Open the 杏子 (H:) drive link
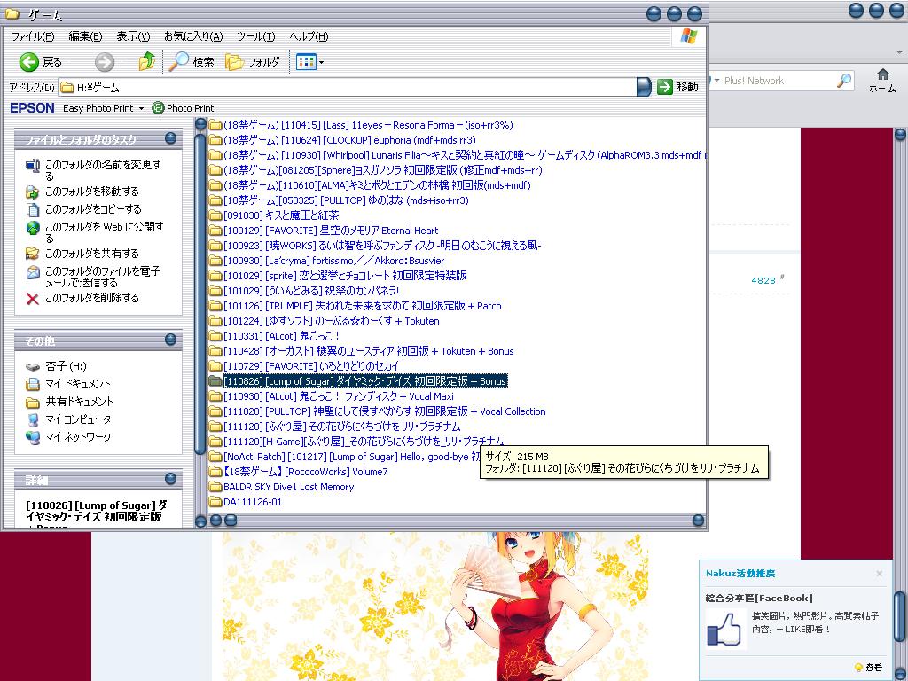Image resolution: width=908 pixels, height=681 pixels. tap(66, 366)
